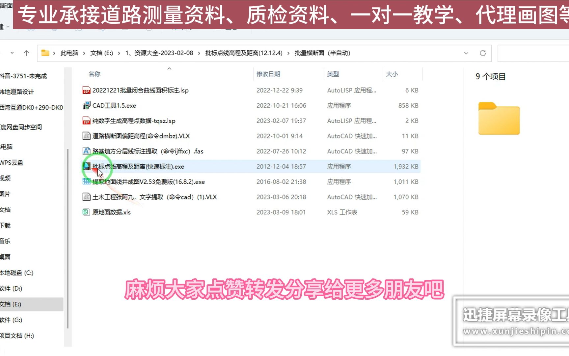Click the icon of 土木工程张阿九 VLX file

(86, 197)
